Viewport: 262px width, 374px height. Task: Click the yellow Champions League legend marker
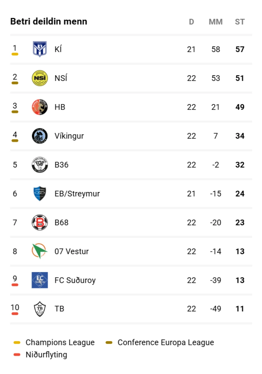[x=17, y=343]
